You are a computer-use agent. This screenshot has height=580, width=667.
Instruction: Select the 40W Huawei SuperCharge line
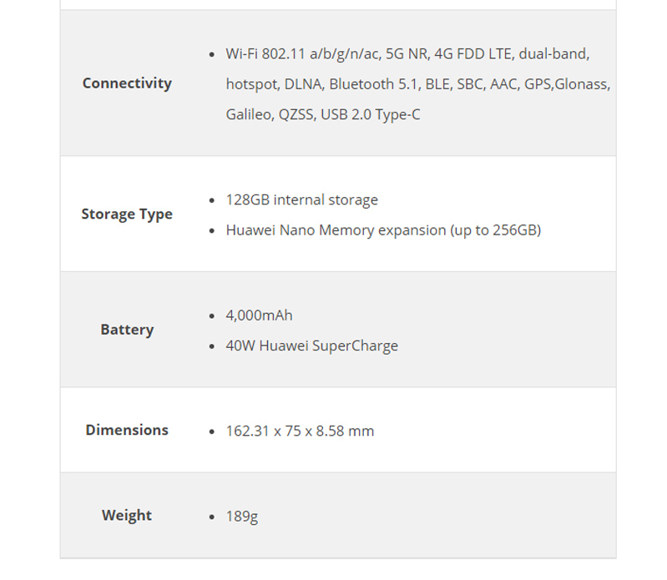[x=312, y=345]
